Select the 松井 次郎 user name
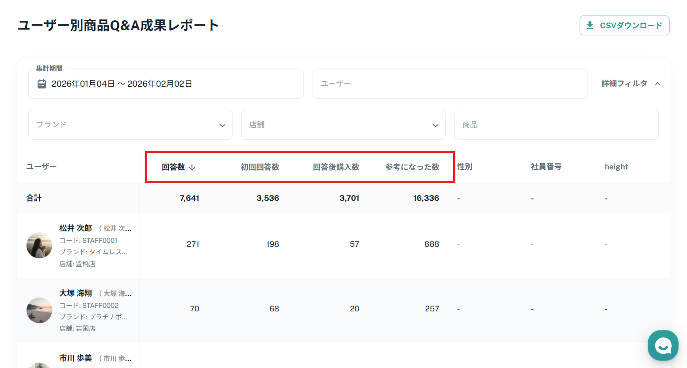 (x=76, y=228)
